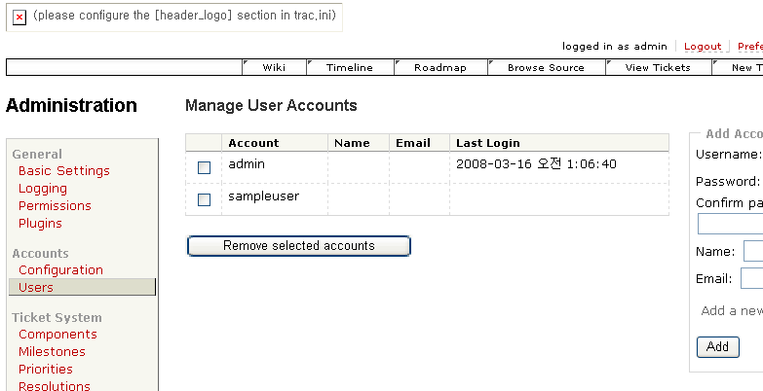The height and width of the screenshot is (391, 763).
Task: Click the Confirm password input field
Action: click(730, 225)
